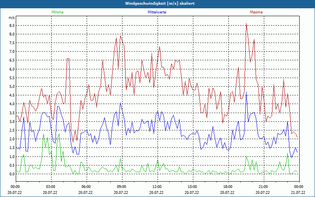Click the 3,5 y-axis value
Viewport: 315px width, 197px height.
point(12,113)
